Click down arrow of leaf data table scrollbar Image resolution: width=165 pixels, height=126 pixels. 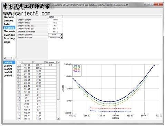tap(58, 118)
